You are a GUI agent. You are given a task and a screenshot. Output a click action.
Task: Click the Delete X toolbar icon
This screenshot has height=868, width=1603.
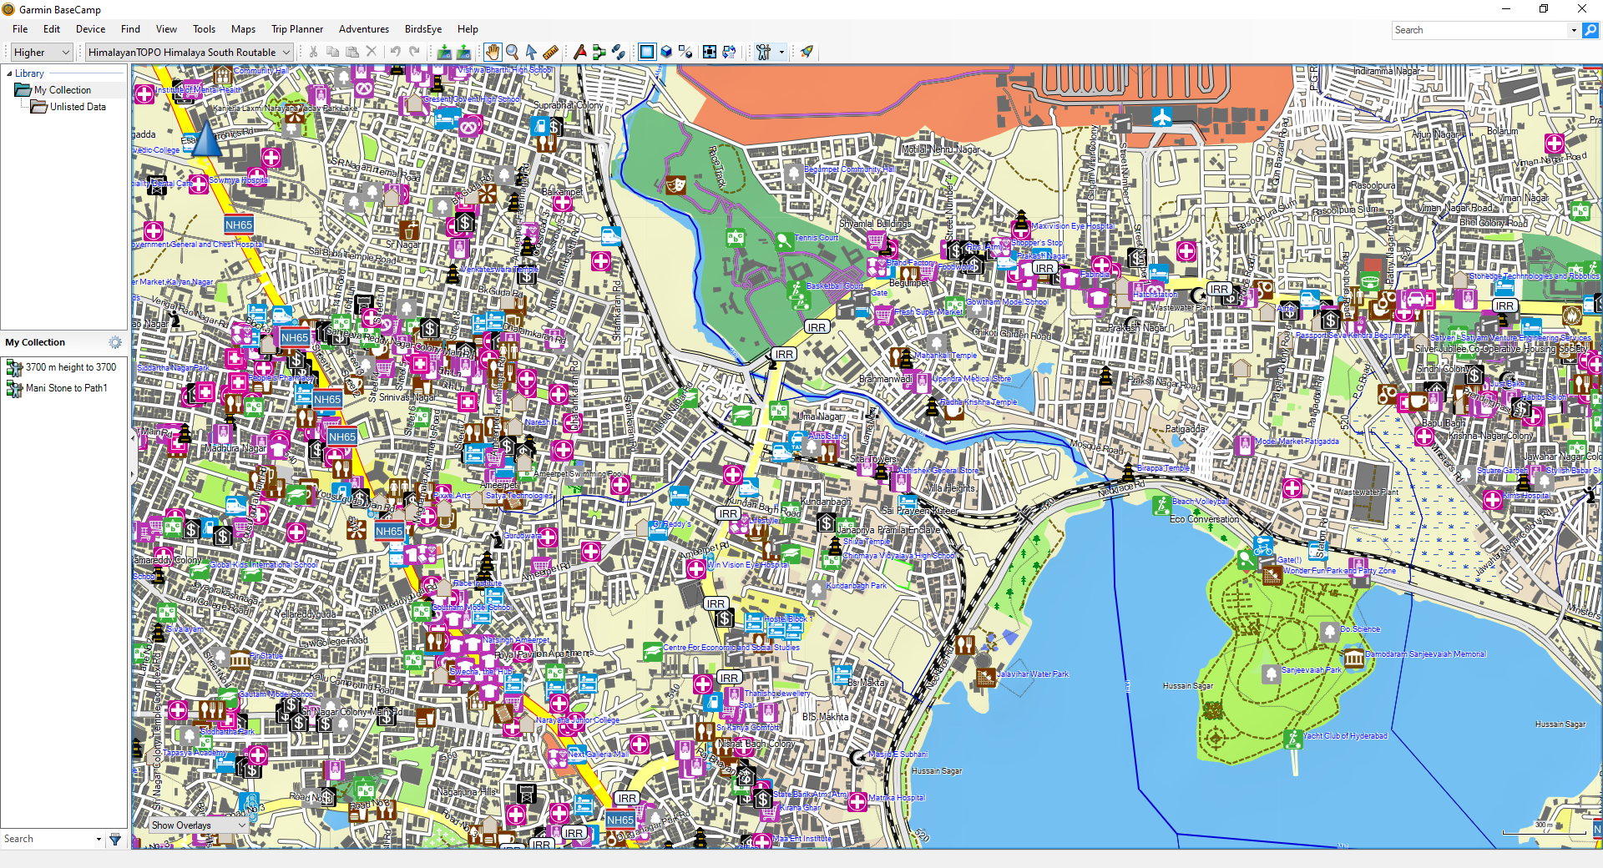tap(372, 52)
